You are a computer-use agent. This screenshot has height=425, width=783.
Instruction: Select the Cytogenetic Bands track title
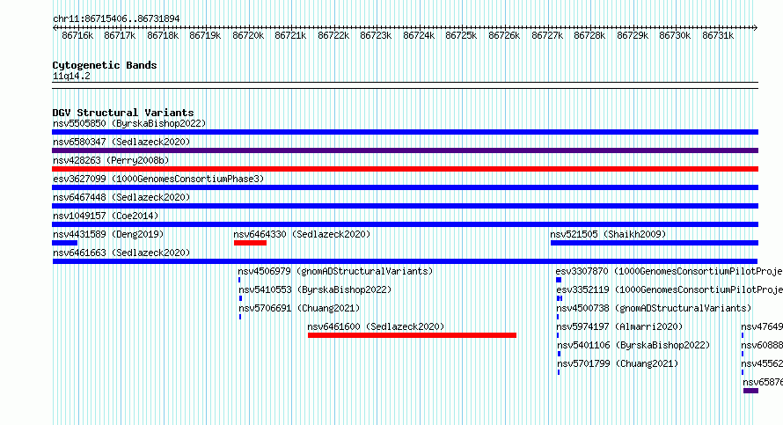click(x=105, y=65)
